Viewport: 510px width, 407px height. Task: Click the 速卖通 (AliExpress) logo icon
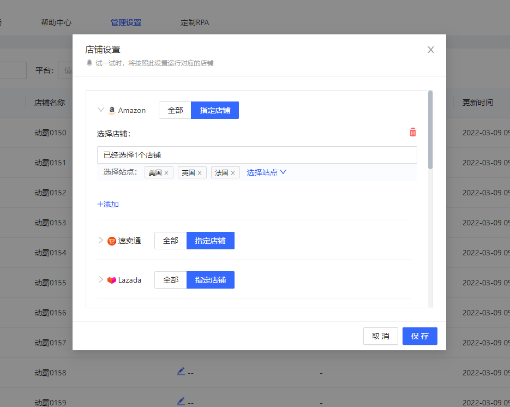pos(112,241)
